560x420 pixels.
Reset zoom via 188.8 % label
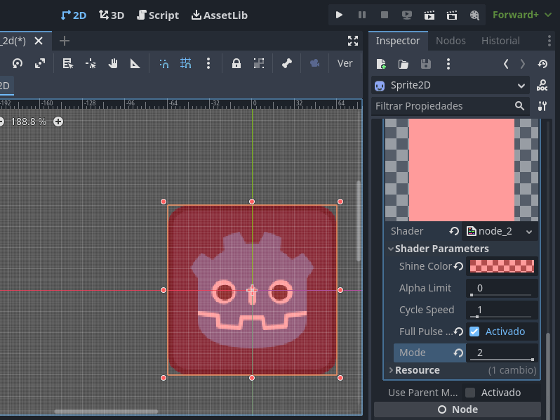(x=29, y=122)
